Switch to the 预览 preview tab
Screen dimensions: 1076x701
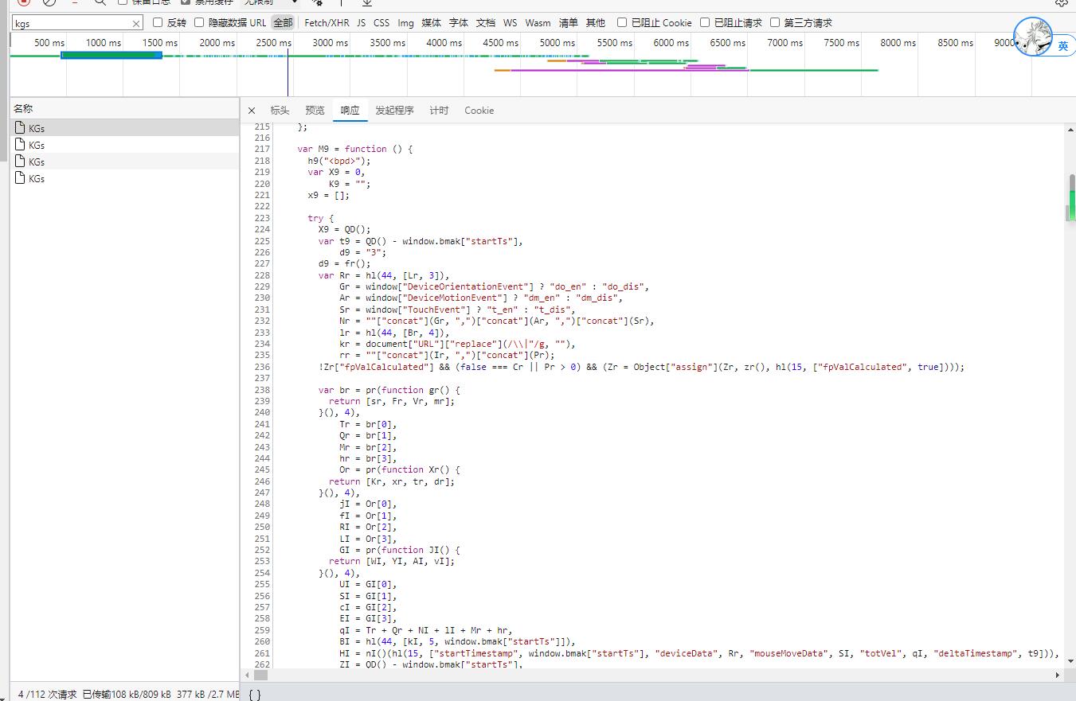315,111
